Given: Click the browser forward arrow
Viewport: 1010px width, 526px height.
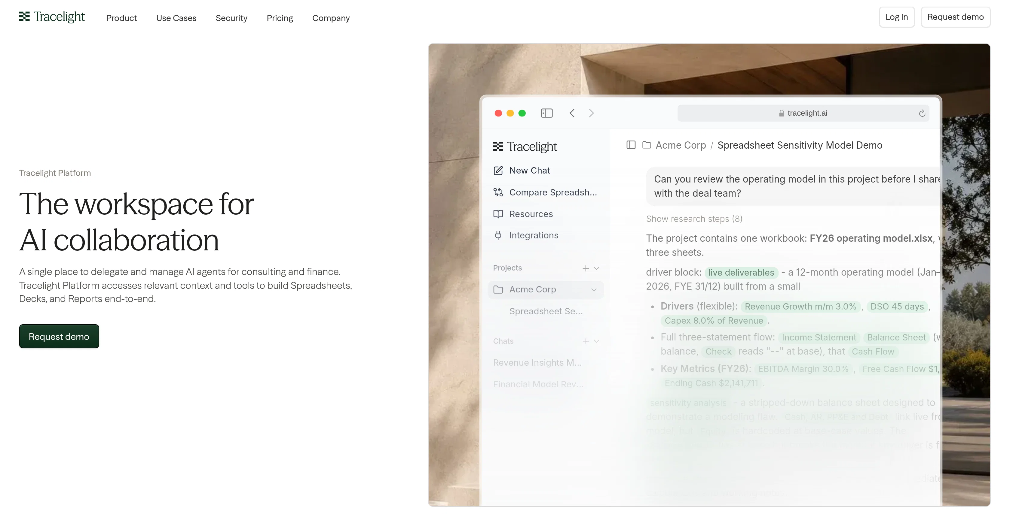Looking at the screenshot, I should point(591,113).
